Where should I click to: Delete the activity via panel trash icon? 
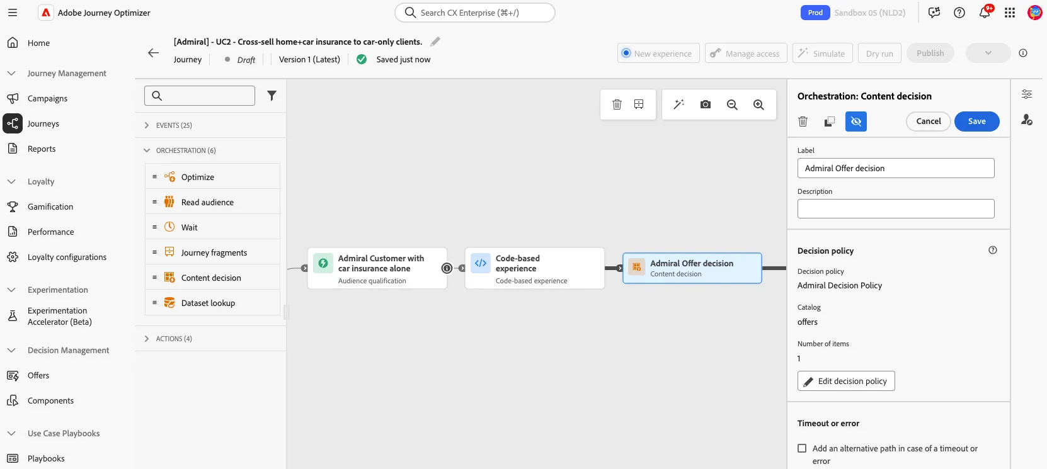[803, 121]
